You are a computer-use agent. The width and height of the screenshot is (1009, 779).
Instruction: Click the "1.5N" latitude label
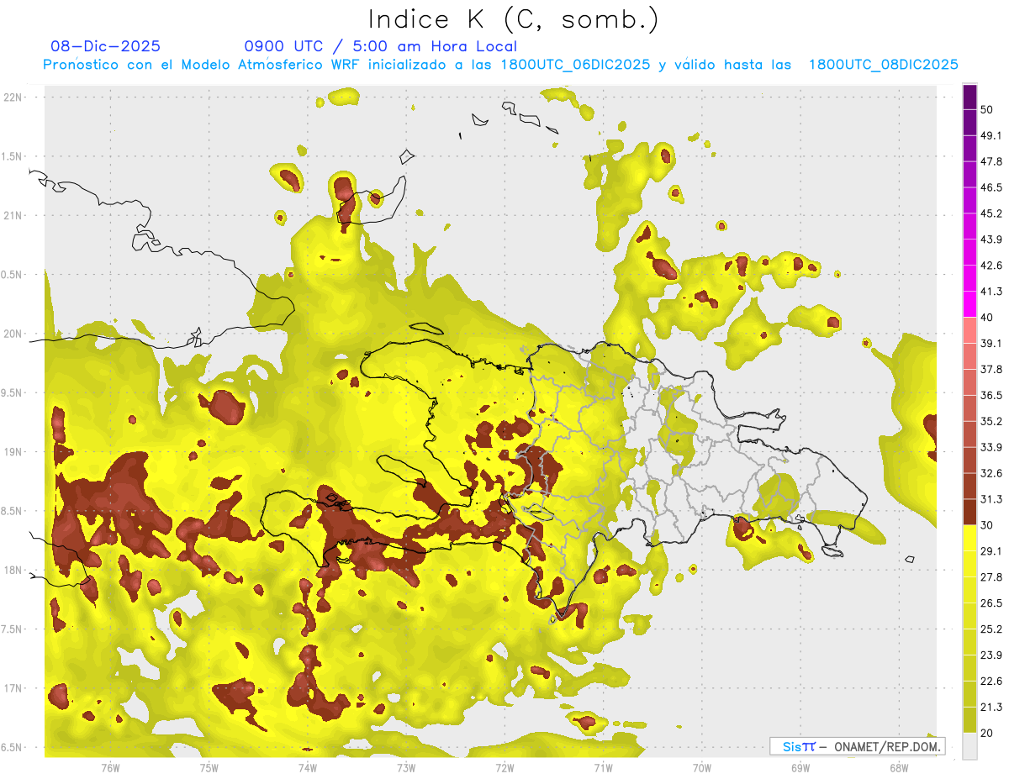(x=13, y=156)
